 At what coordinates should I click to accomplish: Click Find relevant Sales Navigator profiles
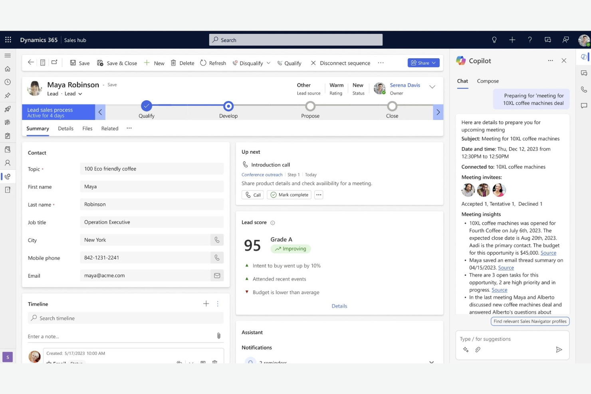pos(530,321)
